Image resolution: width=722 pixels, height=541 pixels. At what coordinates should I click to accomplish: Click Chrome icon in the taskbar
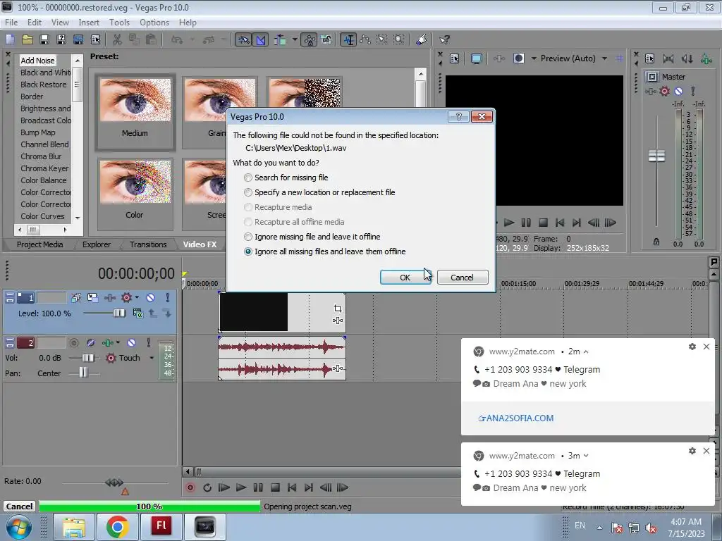pos(118,527)
